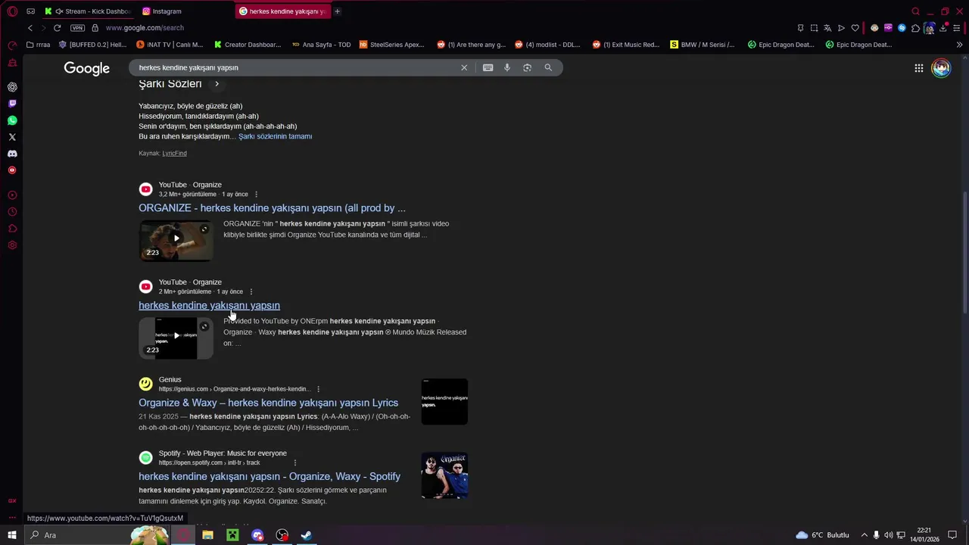
Task: Open the on-screen keyboard input tool
Action: click(488, 67)
